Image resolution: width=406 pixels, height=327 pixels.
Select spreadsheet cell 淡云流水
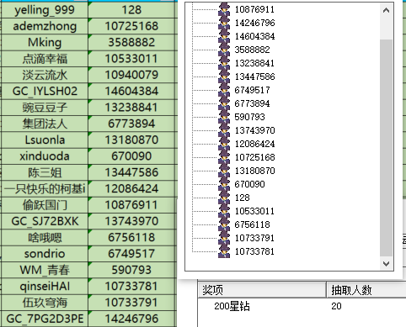(45, 75)
